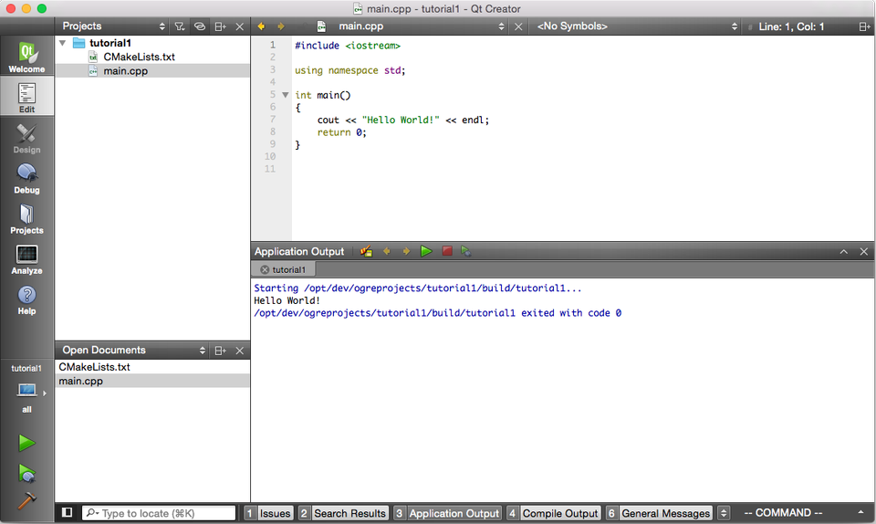Viewport: 876px width, 524px height.
Task: Build project with the hammer icon
Action: (x=26, y=501)
